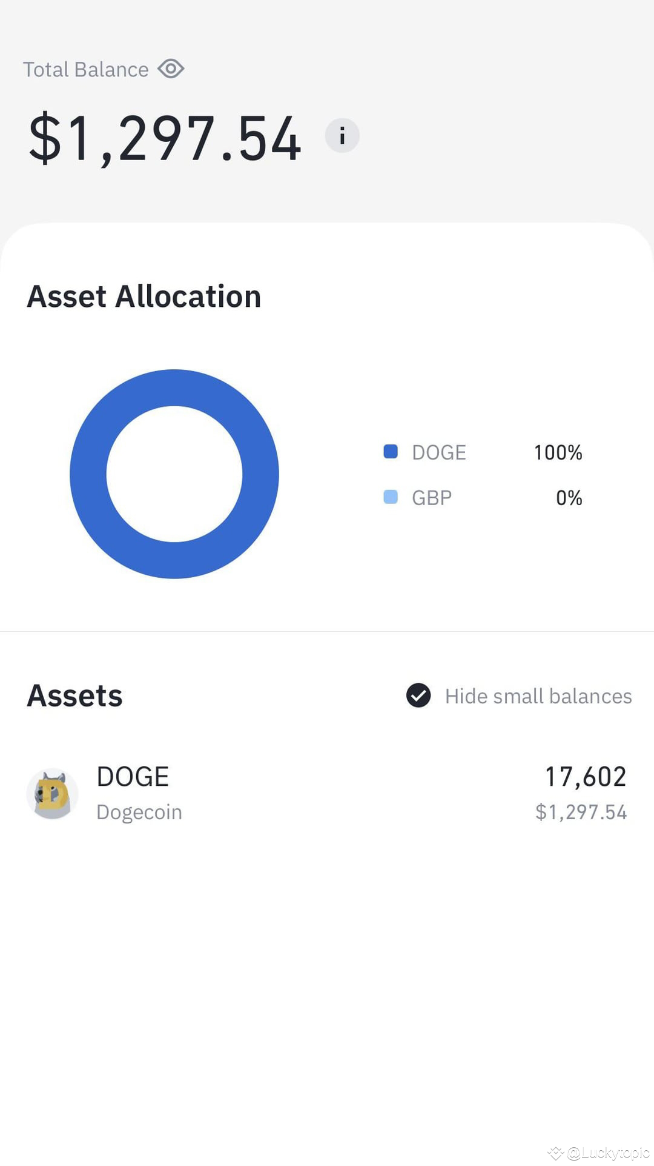Tap the 17,602 DOGE quantity

[x=586, y=777]
